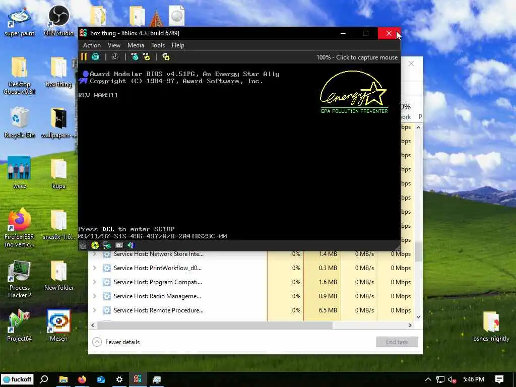Open the Windows Start button

tap(18, 379)
